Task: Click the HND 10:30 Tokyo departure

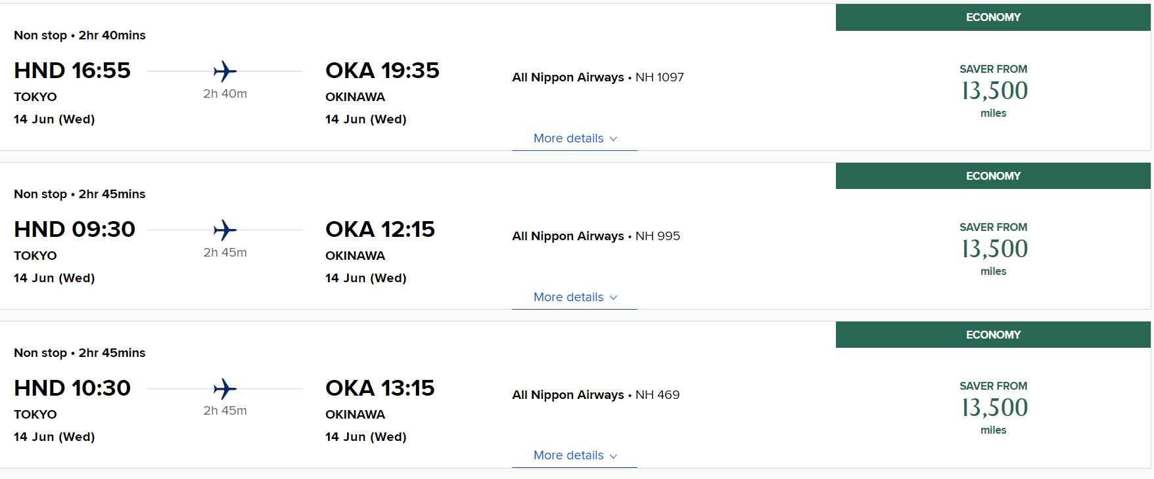Action: click(x=72, y=388)
